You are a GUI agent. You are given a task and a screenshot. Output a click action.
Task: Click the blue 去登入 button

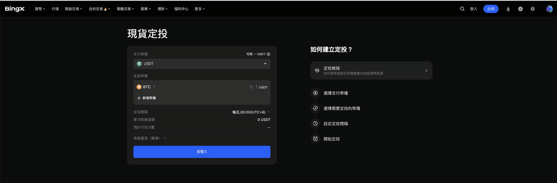tap(201, 152)
